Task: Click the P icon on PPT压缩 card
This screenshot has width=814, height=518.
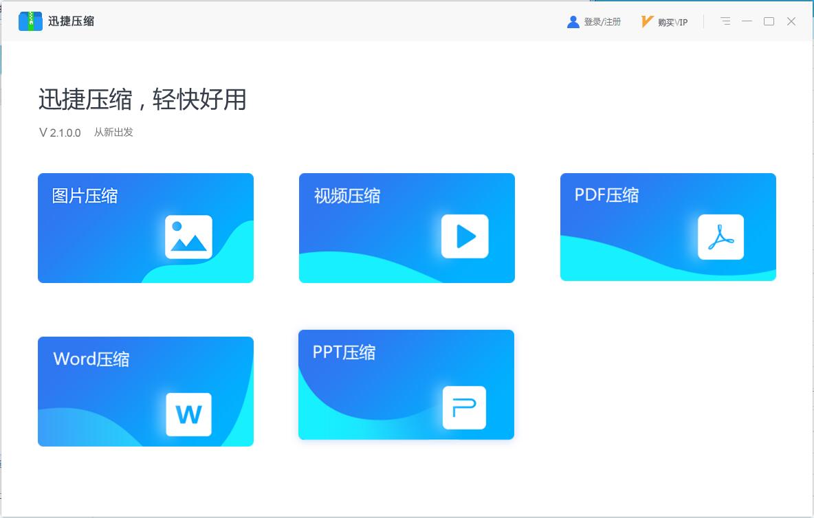Action: click(465, 407)
